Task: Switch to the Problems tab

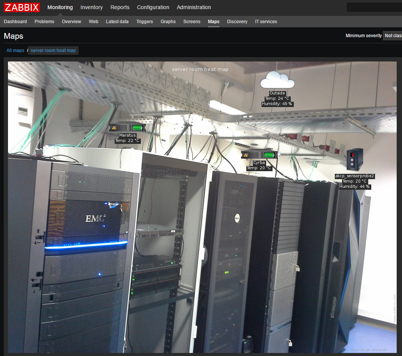Action: click(x=44, y=22)
